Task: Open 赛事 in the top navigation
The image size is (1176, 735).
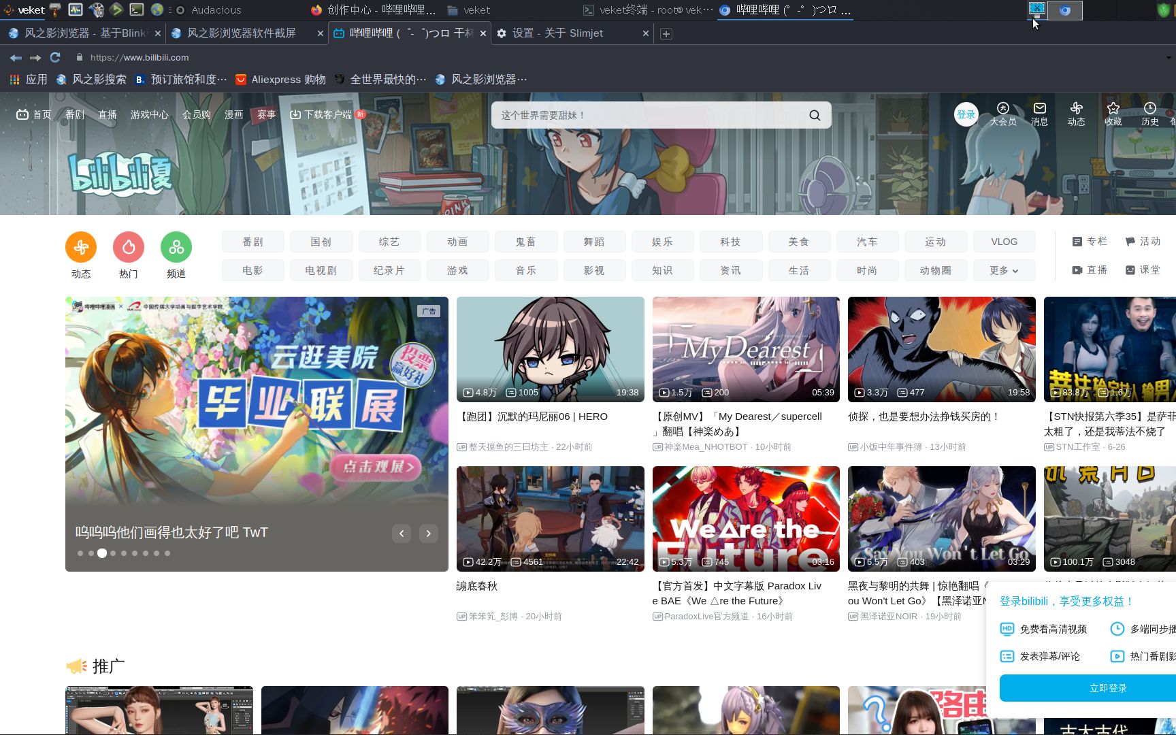Action: [266, 114]
